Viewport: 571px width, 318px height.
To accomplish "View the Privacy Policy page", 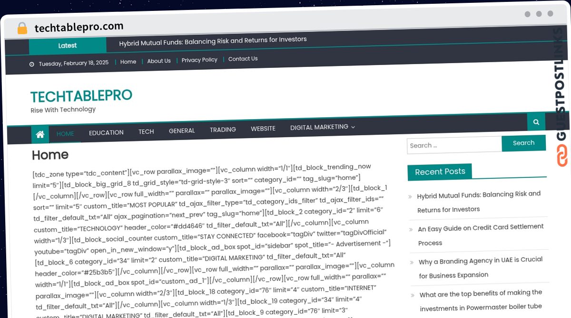I will coord(199,60).
